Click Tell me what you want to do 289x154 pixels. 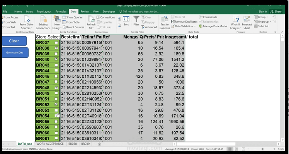point(139,12)
